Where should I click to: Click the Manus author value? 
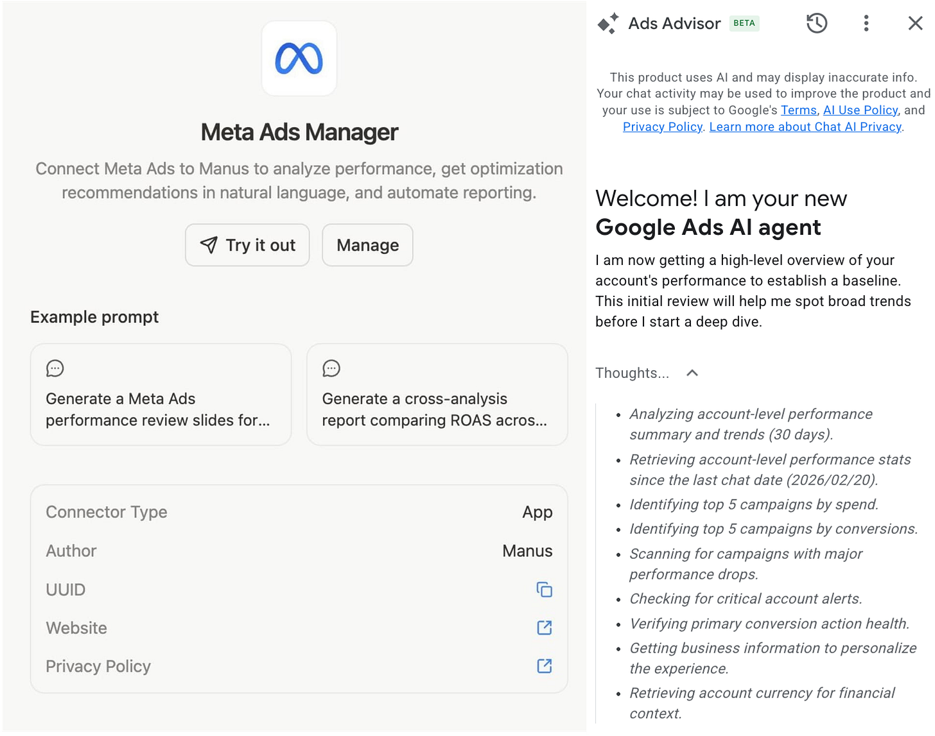click(527, 551)
